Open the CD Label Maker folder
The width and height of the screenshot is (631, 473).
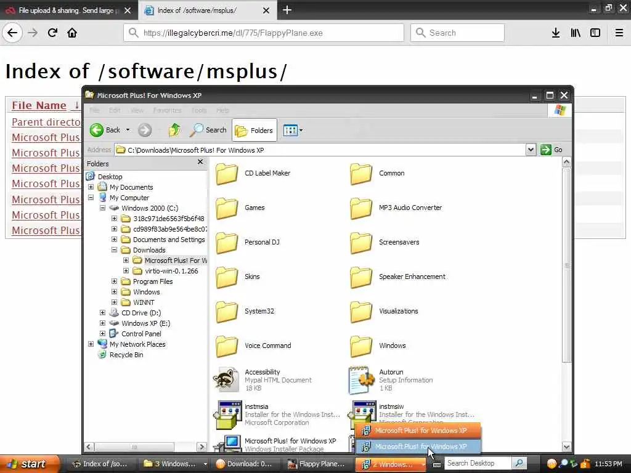[x=253, y=174]
